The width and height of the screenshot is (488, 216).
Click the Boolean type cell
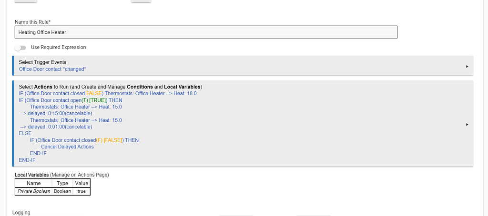coord(62,191)
